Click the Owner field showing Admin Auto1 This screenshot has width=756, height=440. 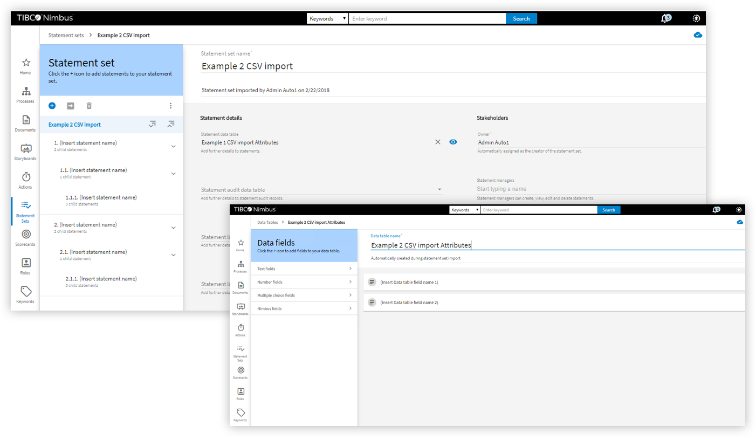[x=591, y=142]
